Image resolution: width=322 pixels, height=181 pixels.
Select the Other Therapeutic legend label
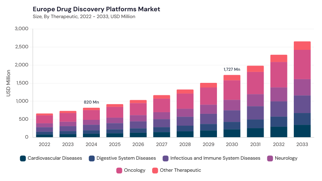click(x=180, y=170)
